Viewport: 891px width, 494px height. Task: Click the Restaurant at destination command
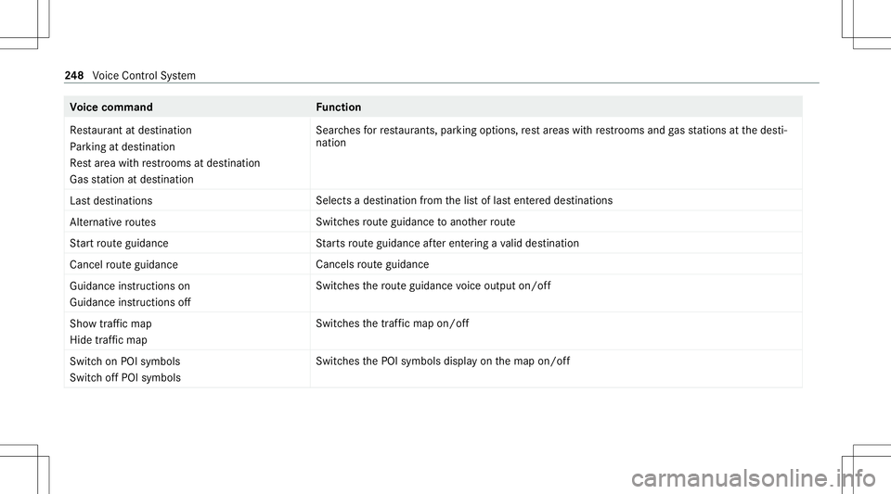tap(131, 131)
